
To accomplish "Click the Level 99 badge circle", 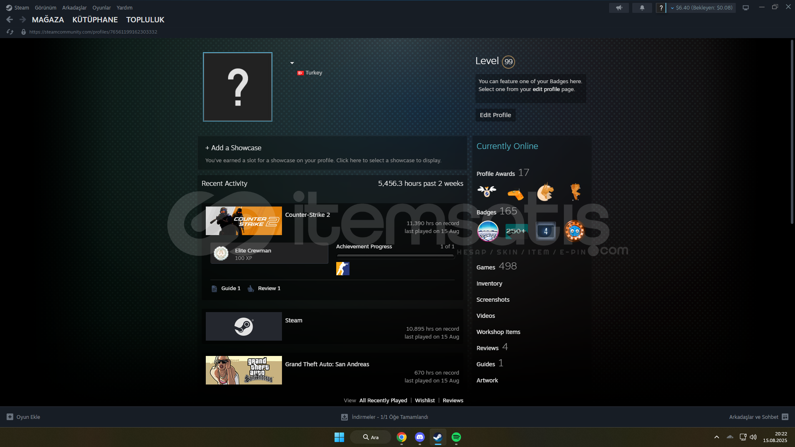I will [x=508, y=62].
